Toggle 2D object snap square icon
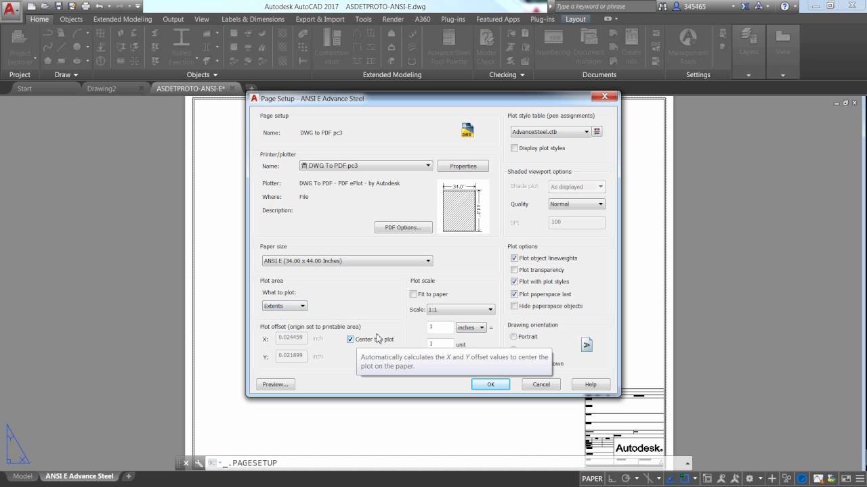The height and width of the screenshot is (487, 867). [685, 478]
